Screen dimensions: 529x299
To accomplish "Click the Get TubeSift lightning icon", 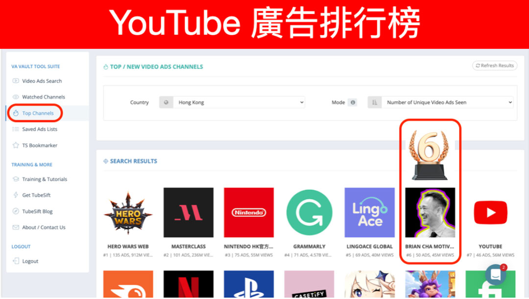I will [x=16, y=195].
